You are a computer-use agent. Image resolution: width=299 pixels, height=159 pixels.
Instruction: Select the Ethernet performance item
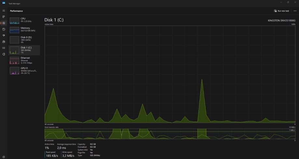[24, 60]
